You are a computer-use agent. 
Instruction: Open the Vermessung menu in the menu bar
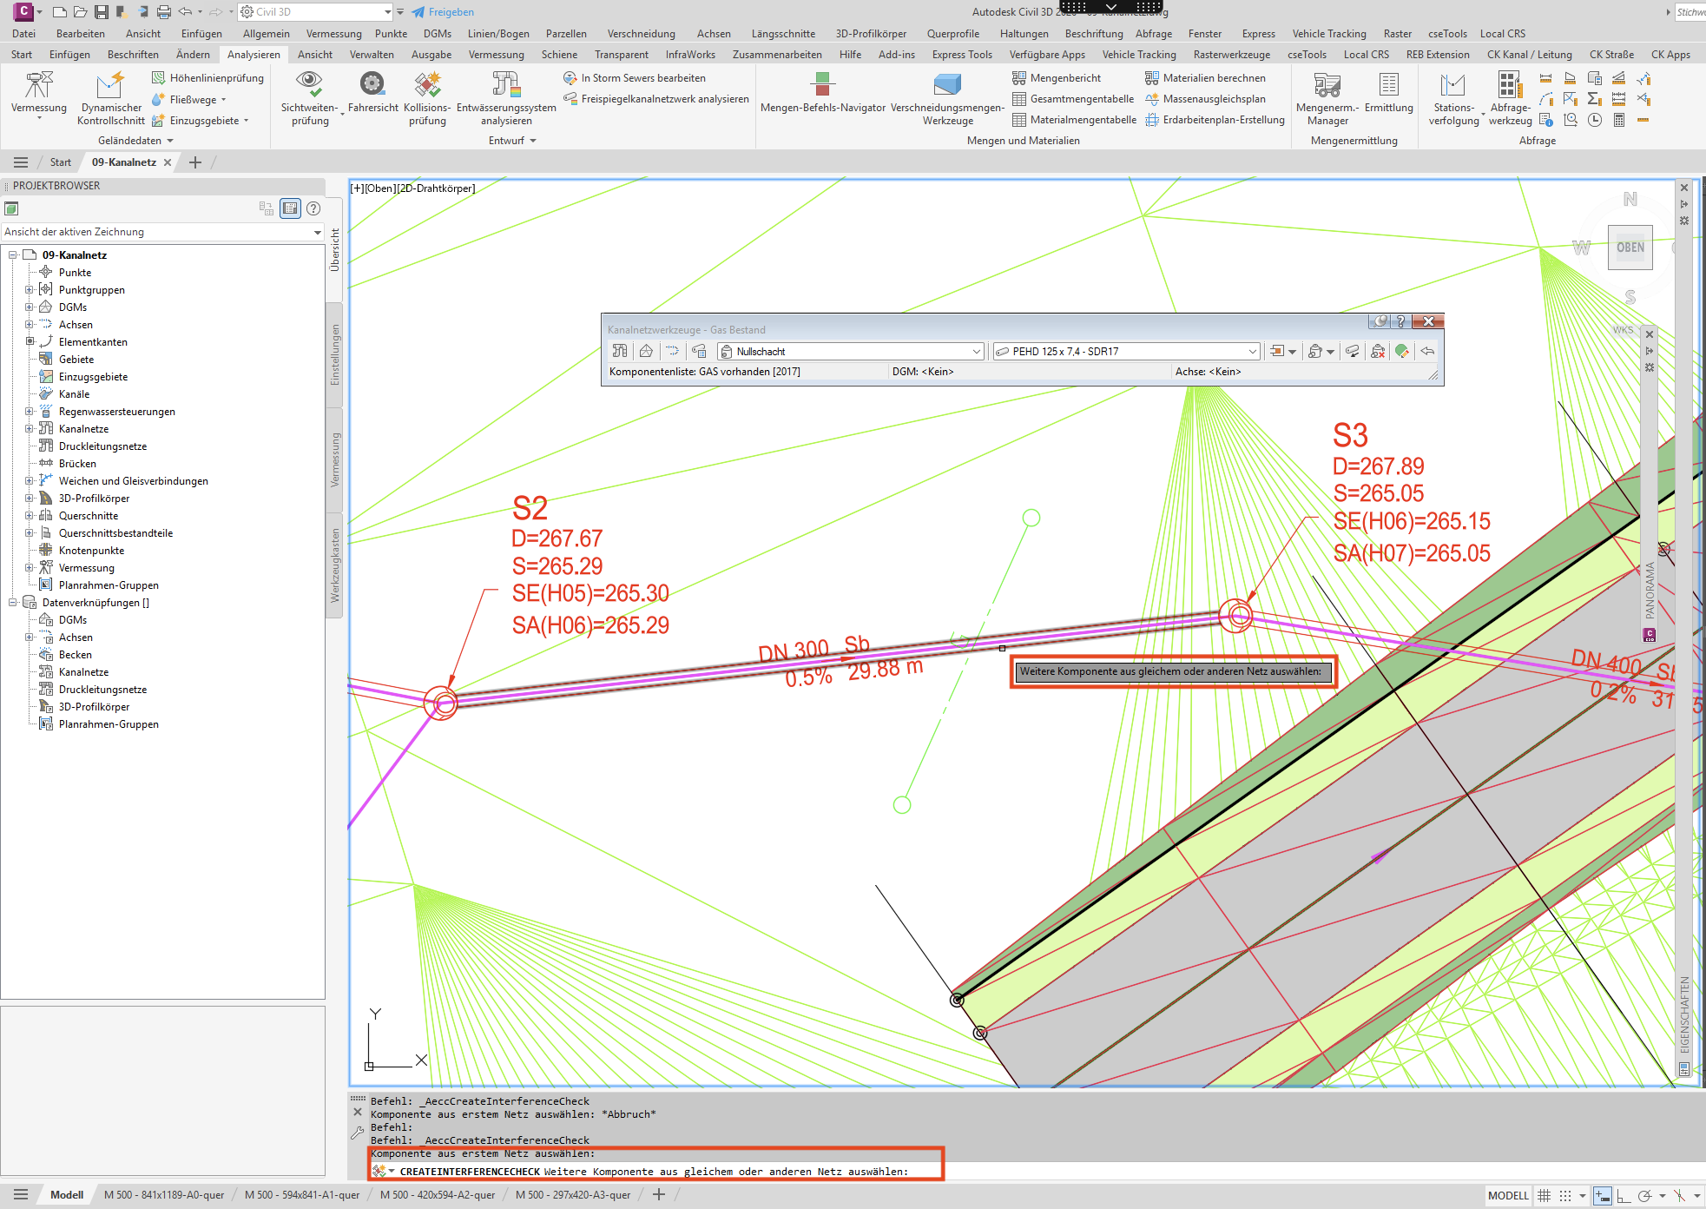pyautogui.click(x=333, y=34)
